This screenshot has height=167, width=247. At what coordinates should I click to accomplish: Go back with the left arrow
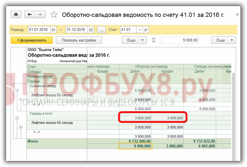(x=30, y=15)
